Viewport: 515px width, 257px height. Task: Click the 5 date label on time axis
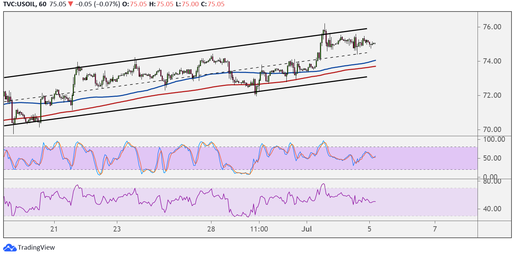[x=369, y=229]
